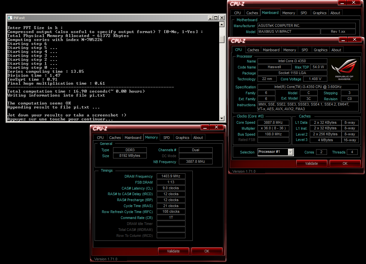Minimize the CPU-Z CPU window
This screenshot has height=264, width=366.
(343, 39)
